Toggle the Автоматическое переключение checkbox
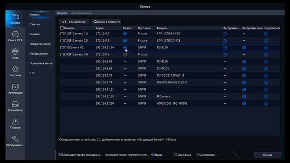The width and height of the screenshot is (290, 163). pos(61,154)
